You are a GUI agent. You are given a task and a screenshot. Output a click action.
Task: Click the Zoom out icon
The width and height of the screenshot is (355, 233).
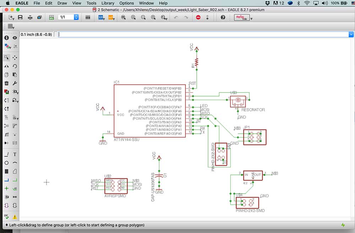click(143, 17)
